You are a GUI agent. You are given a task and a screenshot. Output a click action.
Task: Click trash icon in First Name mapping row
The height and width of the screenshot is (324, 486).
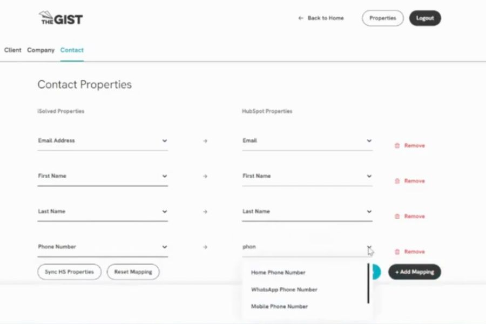click(397, 181)
